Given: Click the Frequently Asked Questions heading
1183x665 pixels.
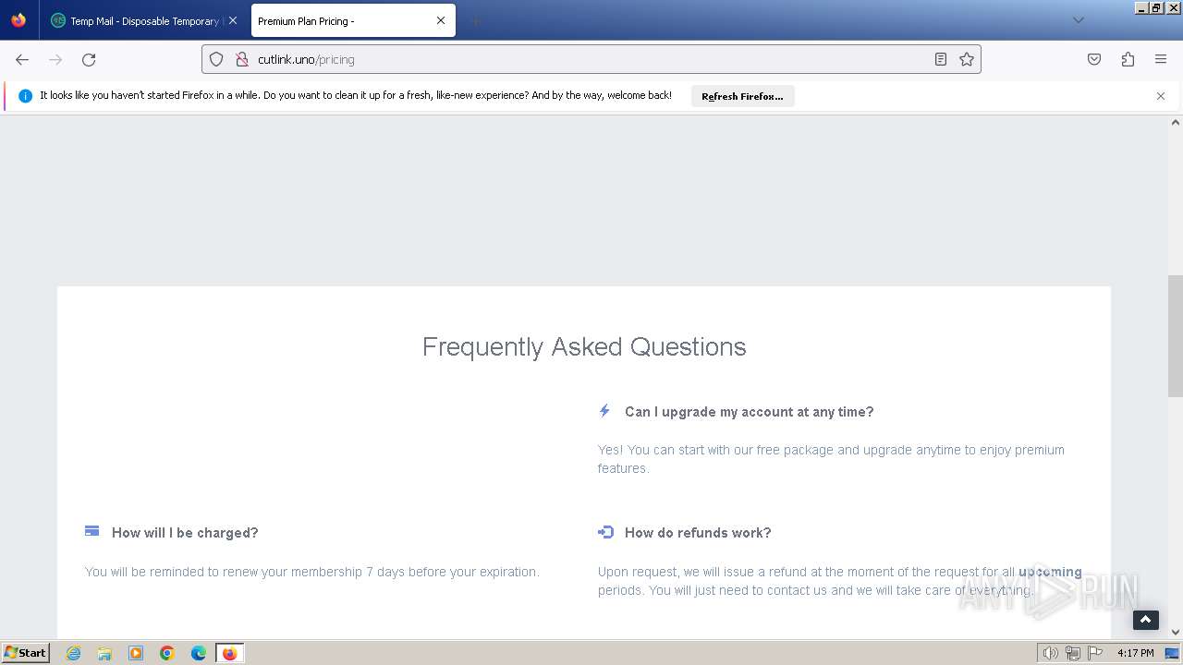Looking at the screenshot, I should coord(584,346).
